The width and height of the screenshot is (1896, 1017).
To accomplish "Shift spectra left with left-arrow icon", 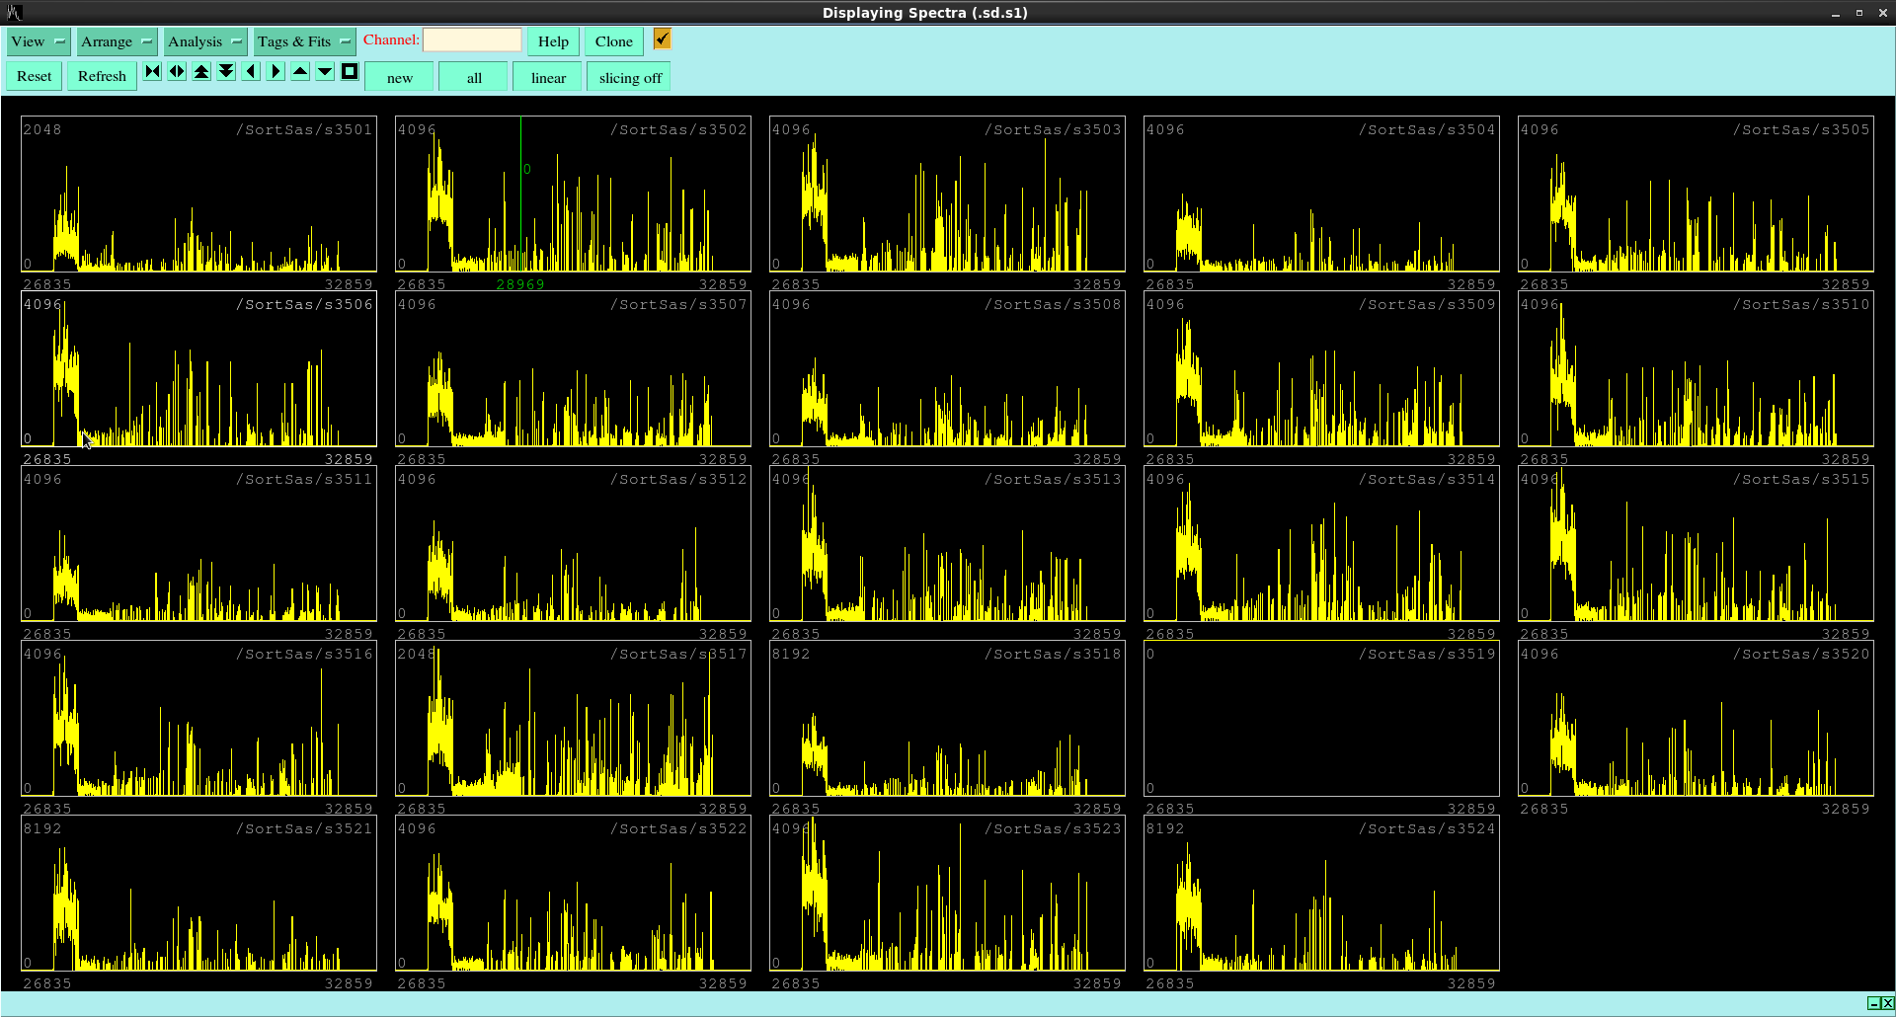I will click(251, 71).
